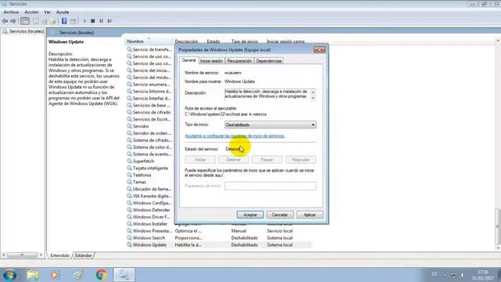Switch to the Iniciar sesión tab
Viewport: 501px width, 282px height.
tap(211, 61)
